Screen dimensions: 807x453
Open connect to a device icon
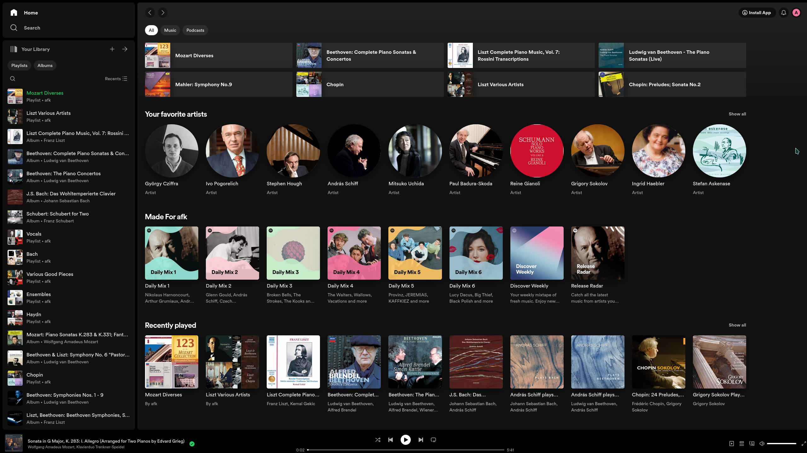pos(752,444)
